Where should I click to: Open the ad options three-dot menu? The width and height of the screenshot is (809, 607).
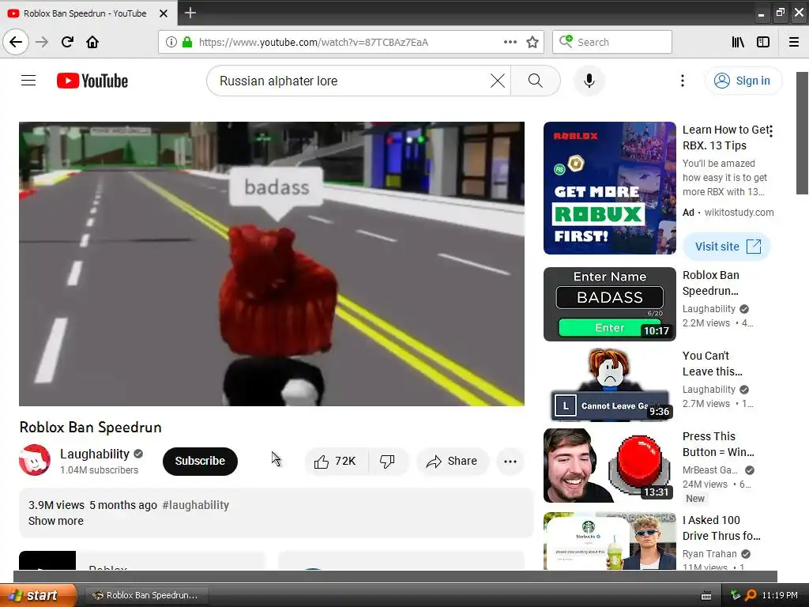(x=771, y=131)
